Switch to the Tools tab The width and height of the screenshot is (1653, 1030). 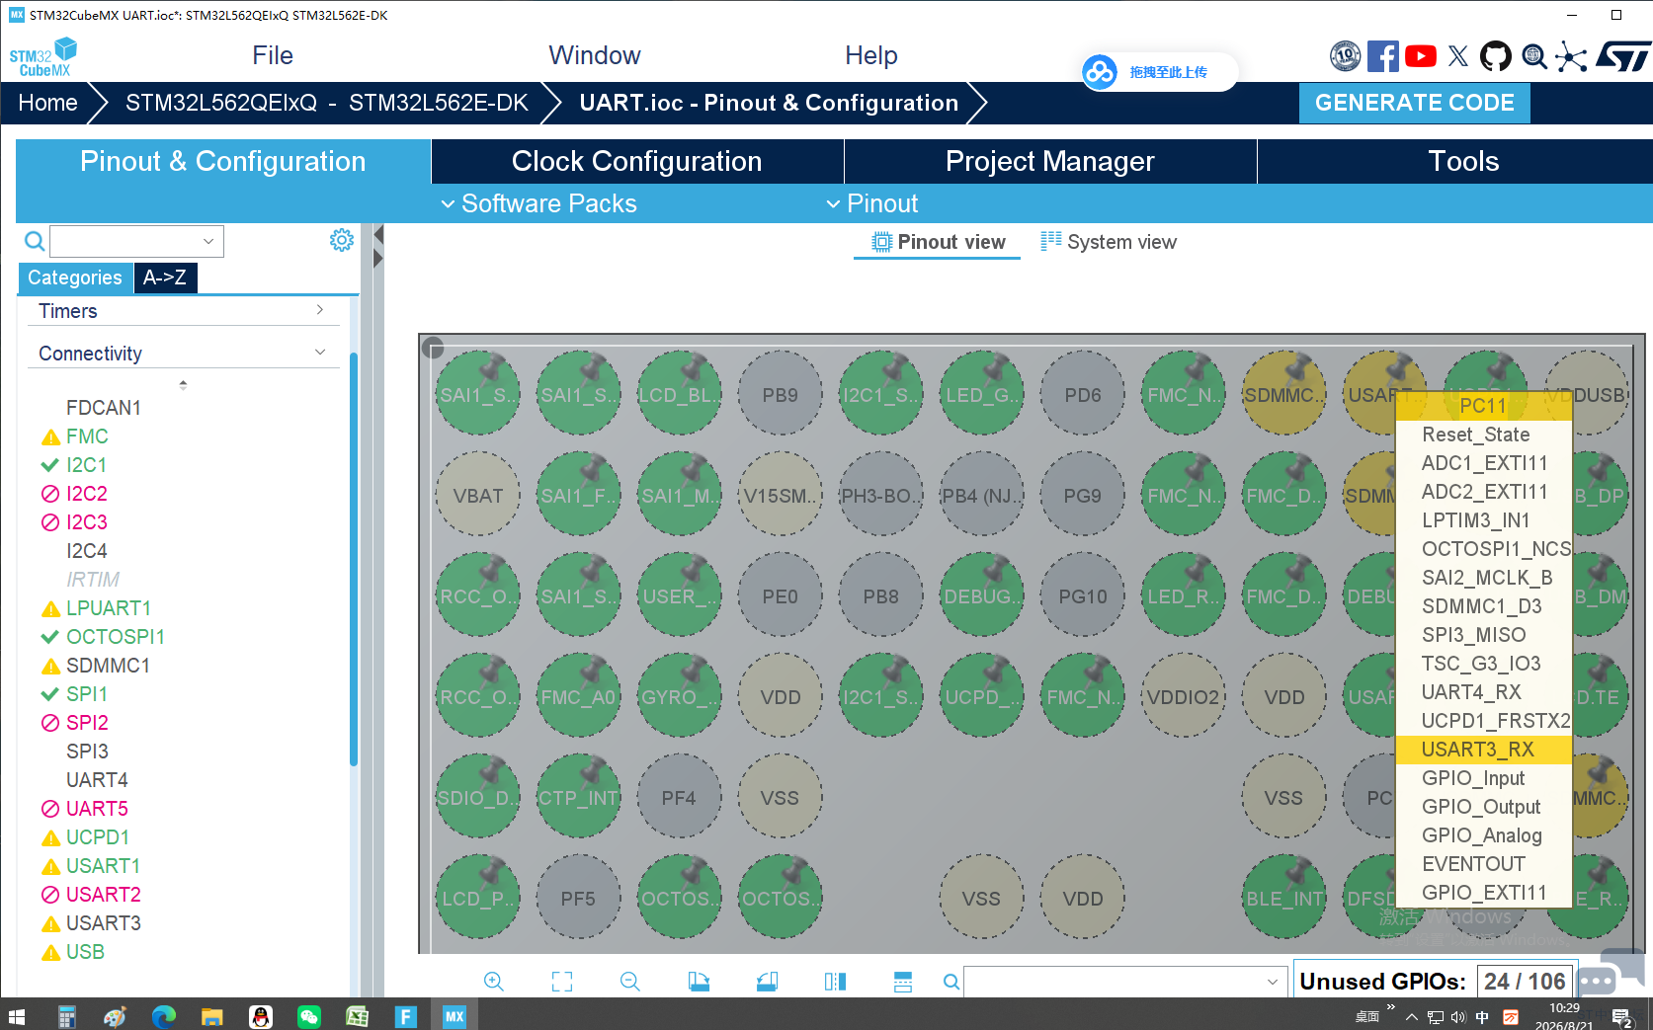1463,161
